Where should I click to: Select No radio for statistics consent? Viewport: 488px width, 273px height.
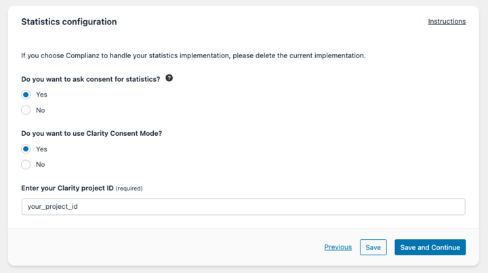(26, 110)
